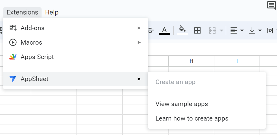Open the comment history icon
Image resolution: width=277 pixels, height=135 pixels.
coord(271,5)
